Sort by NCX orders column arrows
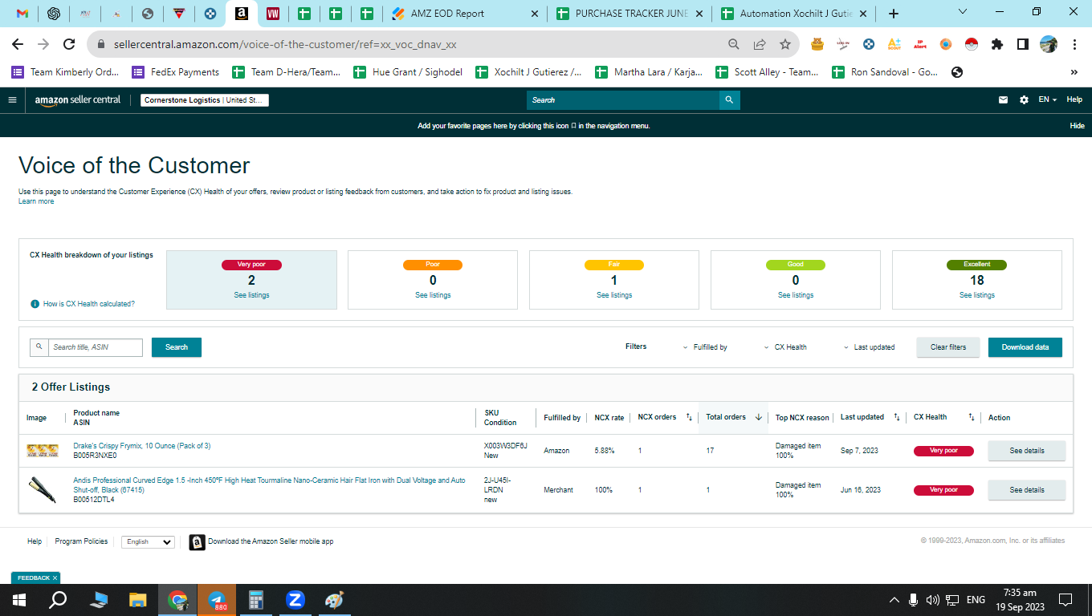 coord(689,417)
